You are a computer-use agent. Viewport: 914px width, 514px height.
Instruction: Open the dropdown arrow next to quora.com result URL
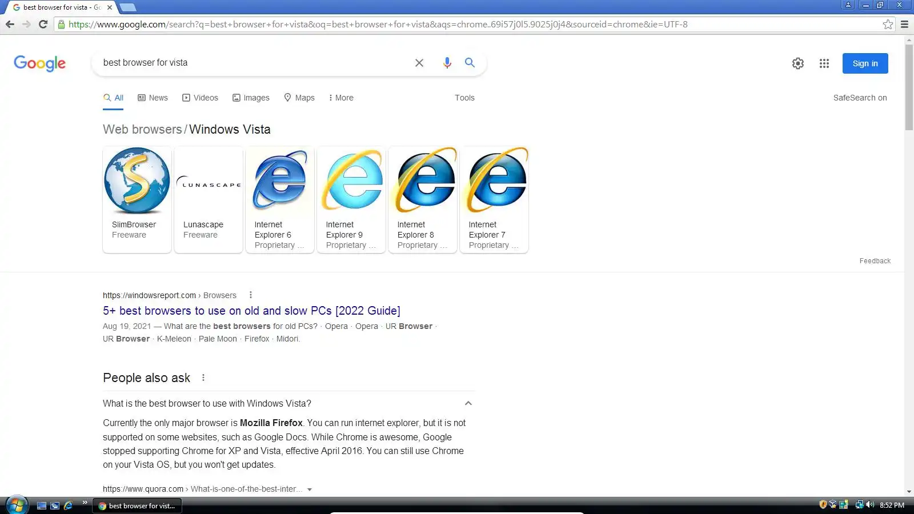[310, 489]
